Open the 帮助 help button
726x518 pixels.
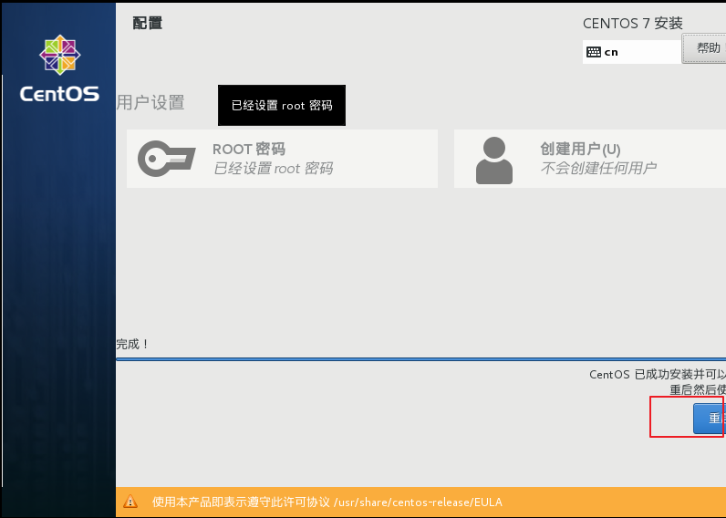coord(707,48)
